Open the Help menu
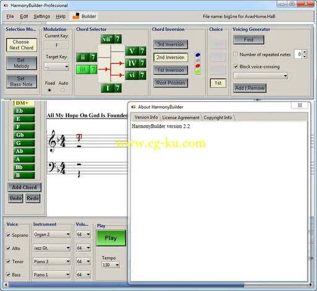Image resolution: width=317 pixels, height=291 pixels. pos(61,16)
